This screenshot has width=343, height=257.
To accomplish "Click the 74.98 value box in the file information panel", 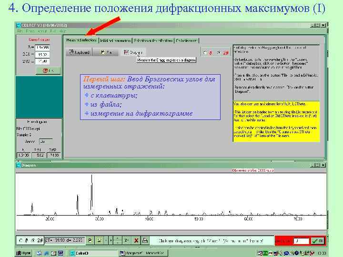I will coord(54,155).
